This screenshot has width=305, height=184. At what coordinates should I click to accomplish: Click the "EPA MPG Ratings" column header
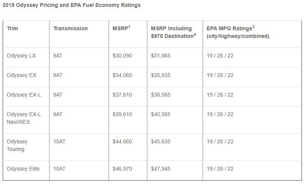tap(238, 32)
